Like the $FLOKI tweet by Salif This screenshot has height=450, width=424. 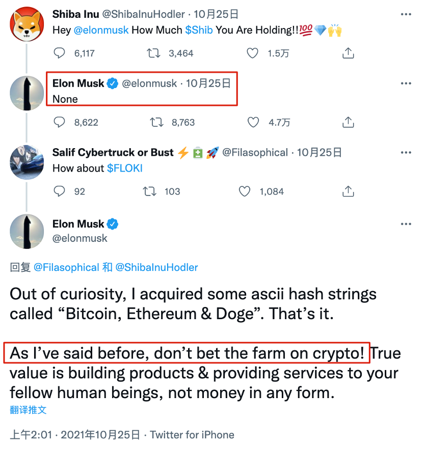(245, 191)
